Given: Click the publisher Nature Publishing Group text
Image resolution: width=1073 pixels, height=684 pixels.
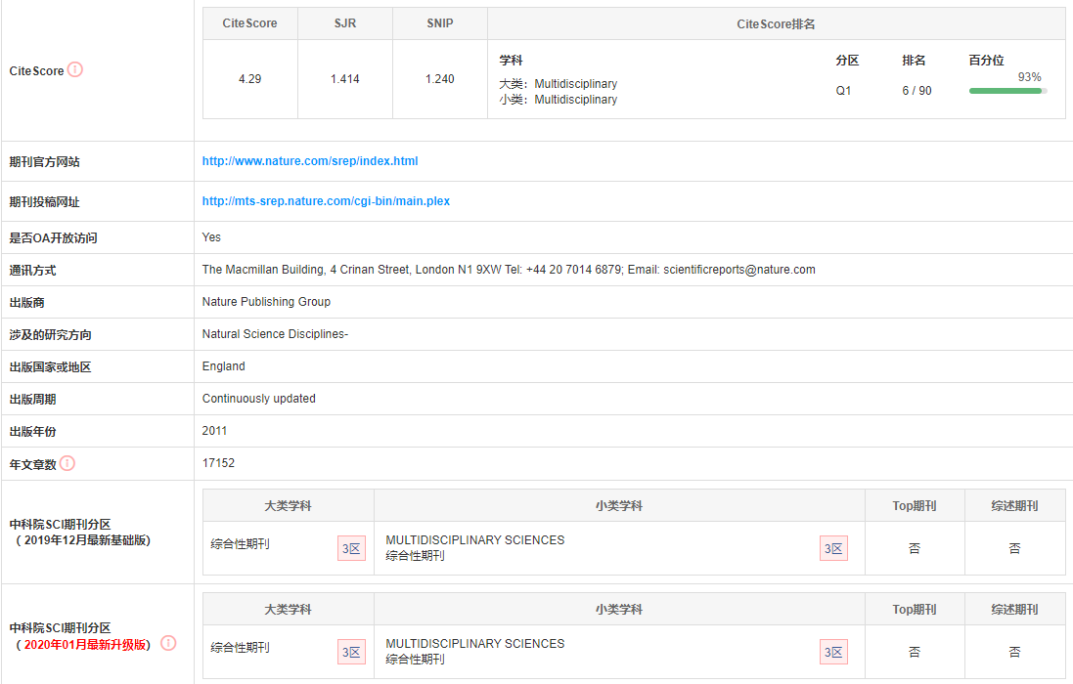Looking at the screenshot, I should pyautogui.click(x=266, y=302).
